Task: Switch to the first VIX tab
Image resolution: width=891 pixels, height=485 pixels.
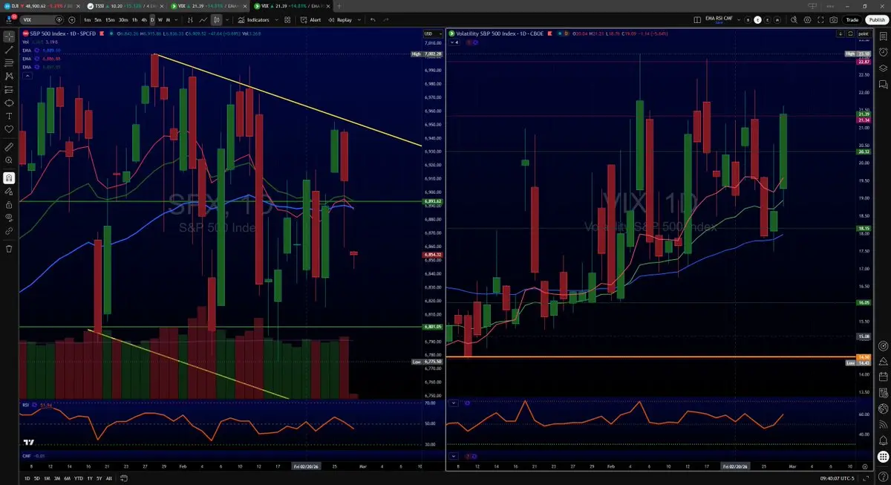Action: point(208,6)
